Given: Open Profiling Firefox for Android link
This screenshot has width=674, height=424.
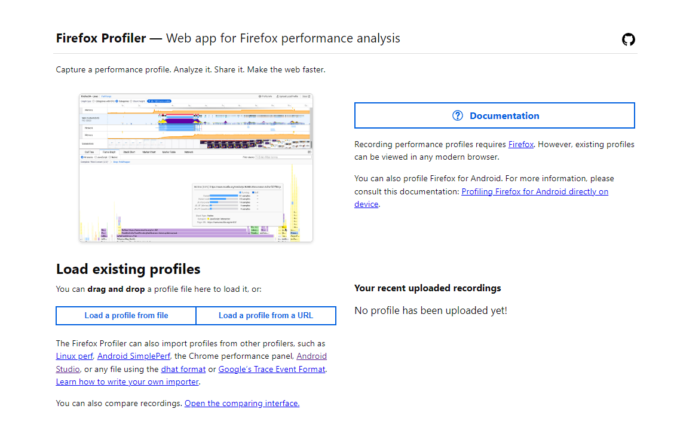Looking at the screenshot, I should pos(534,191).
